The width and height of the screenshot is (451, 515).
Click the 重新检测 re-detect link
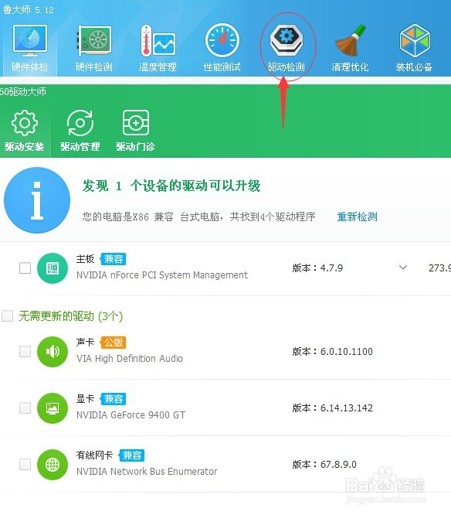[x=358, y=217]
